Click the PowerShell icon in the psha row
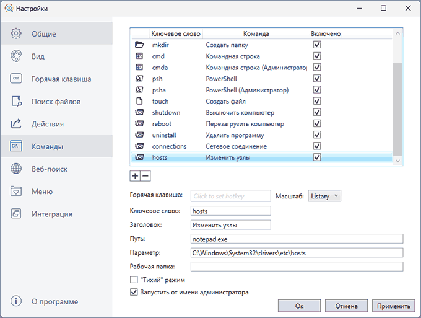 (x=139, y=90)
